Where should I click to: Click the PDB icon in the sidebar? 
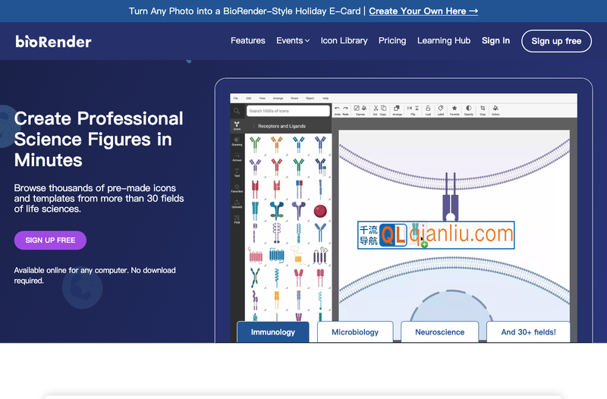237,219
